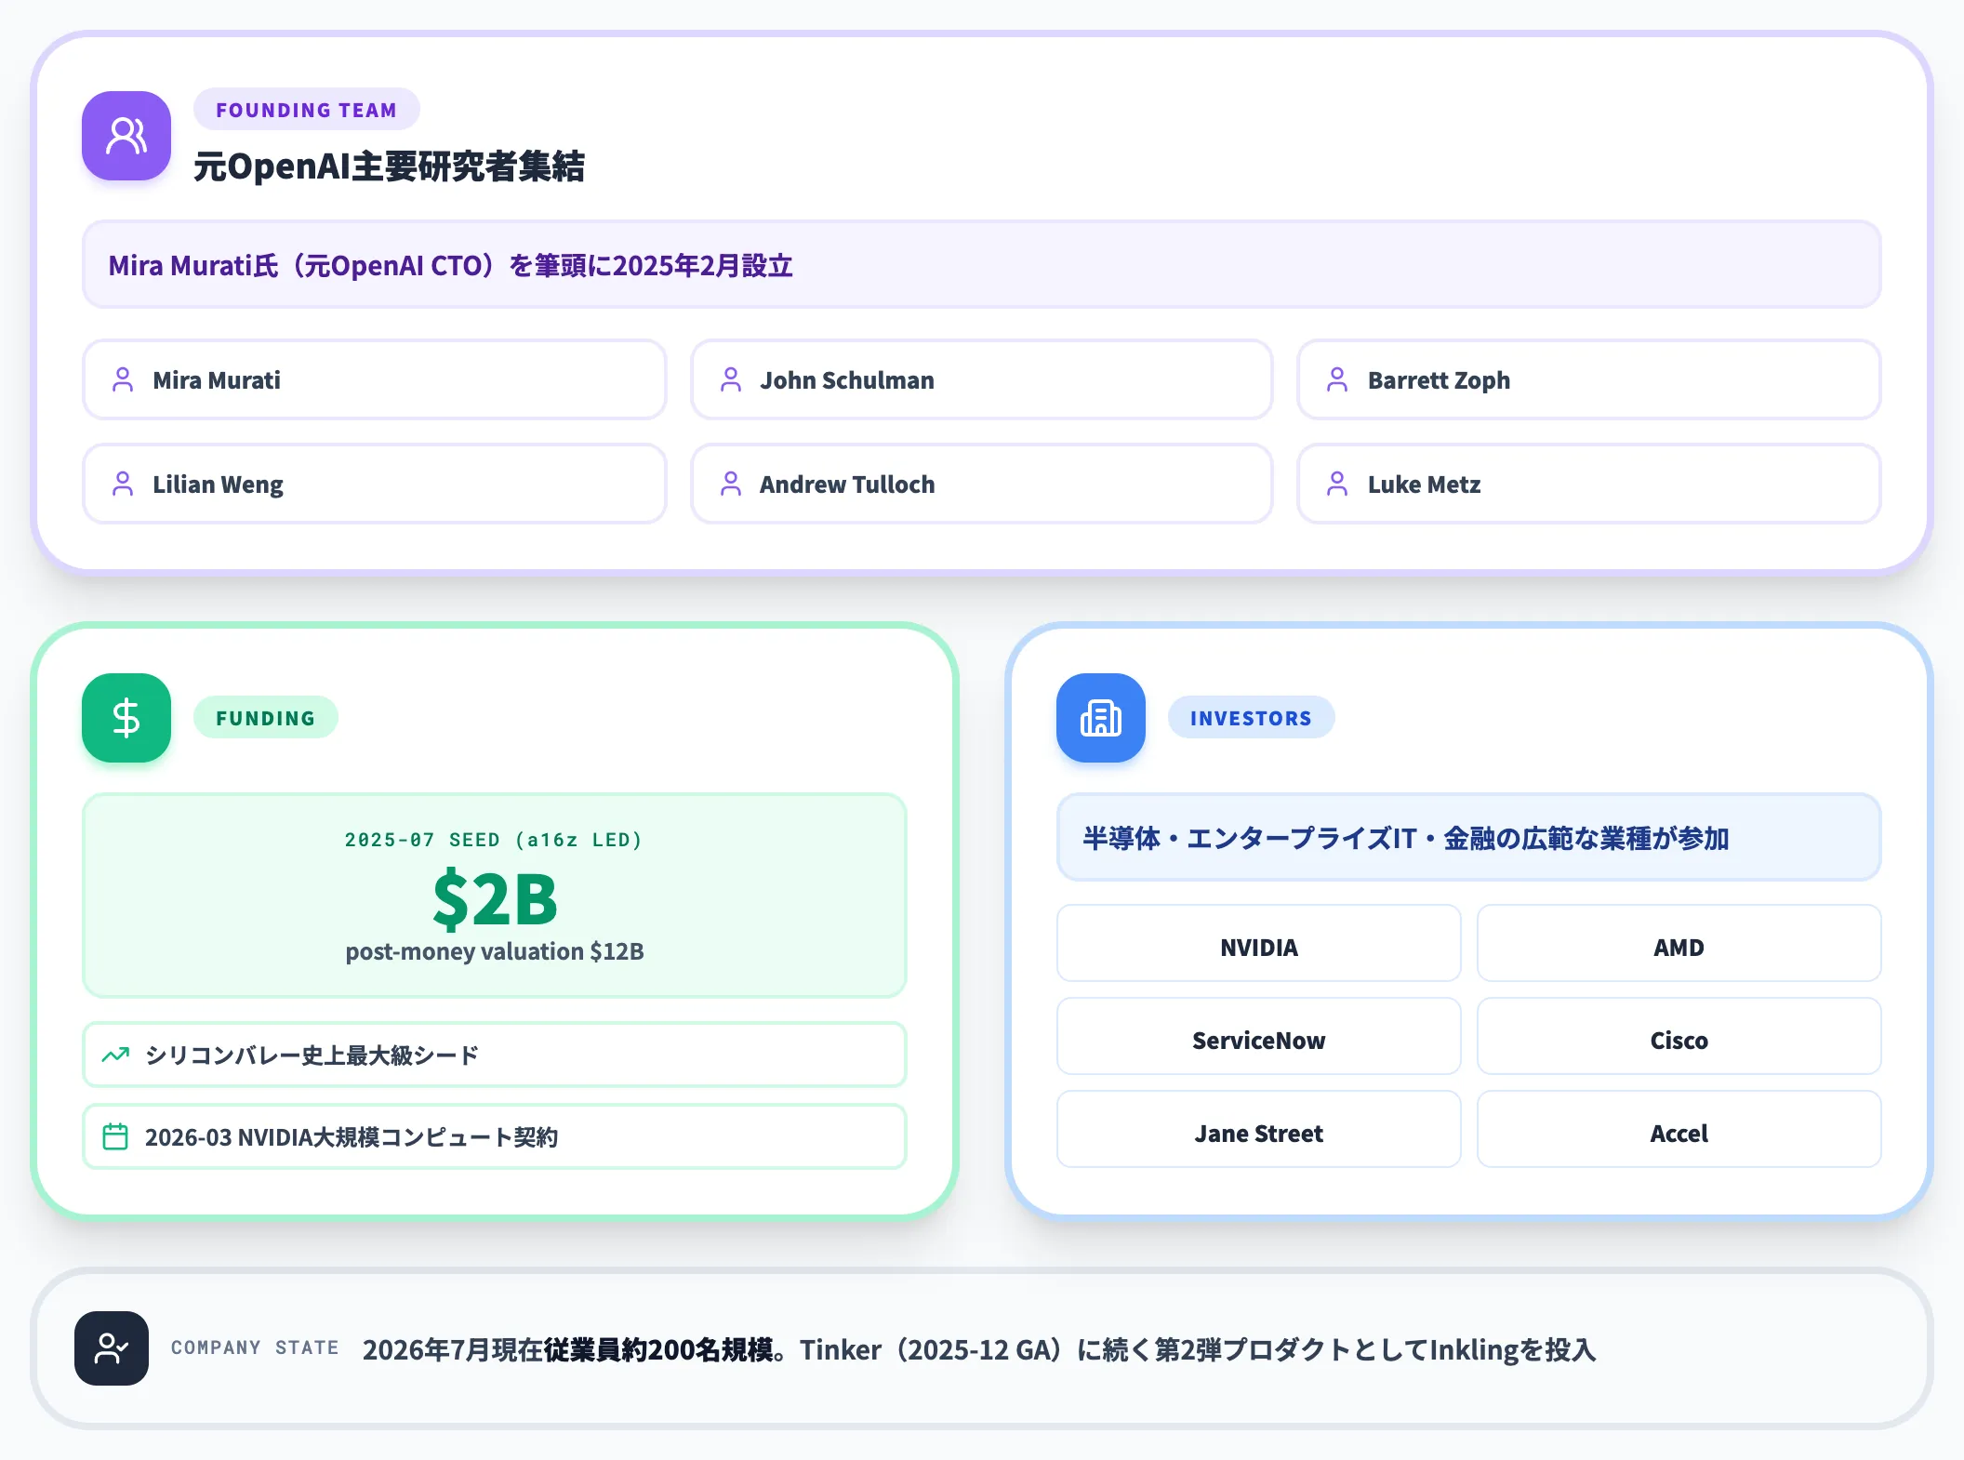Click the NVIDIA大規模コンピュート契約 row

(495, 1136)
